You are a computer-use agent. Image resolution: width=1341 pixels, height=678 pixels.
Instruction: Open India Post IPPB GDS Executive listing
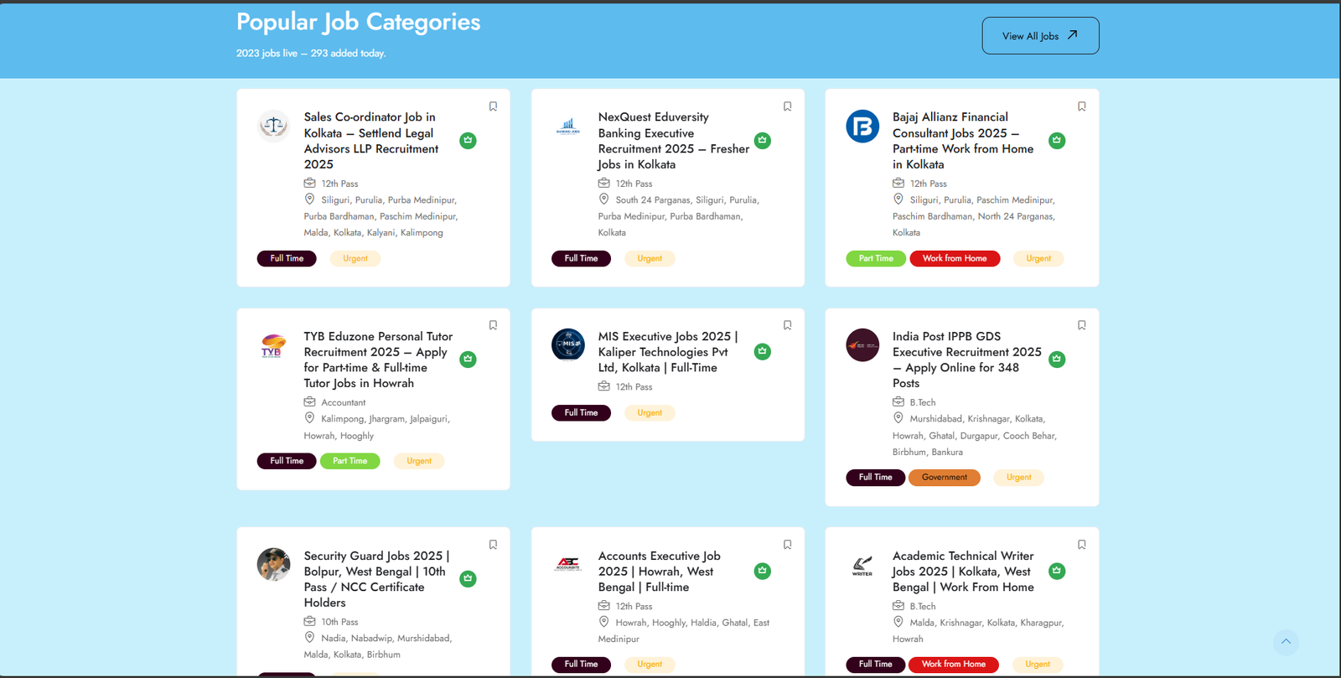[x=966, y=360]
